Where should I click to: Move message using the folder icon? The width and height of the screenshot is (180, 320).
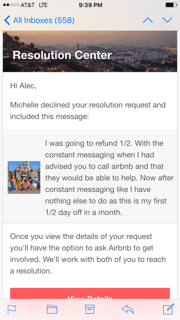pos(52,309)
